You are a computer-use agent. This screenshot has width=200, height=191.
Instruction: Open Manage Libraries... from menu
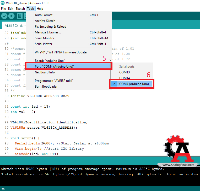(69, 32)
